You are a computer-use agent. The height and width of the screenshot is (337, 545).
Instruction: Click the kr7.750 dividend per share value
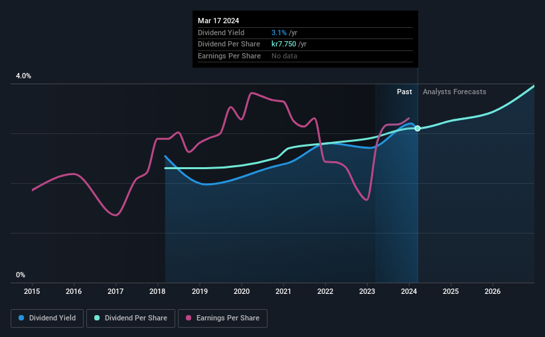283,44
